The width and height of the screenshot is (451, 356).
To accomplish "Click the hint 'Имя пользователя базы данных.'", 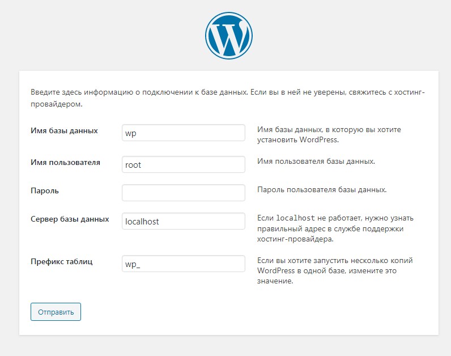I will point(316,162).
